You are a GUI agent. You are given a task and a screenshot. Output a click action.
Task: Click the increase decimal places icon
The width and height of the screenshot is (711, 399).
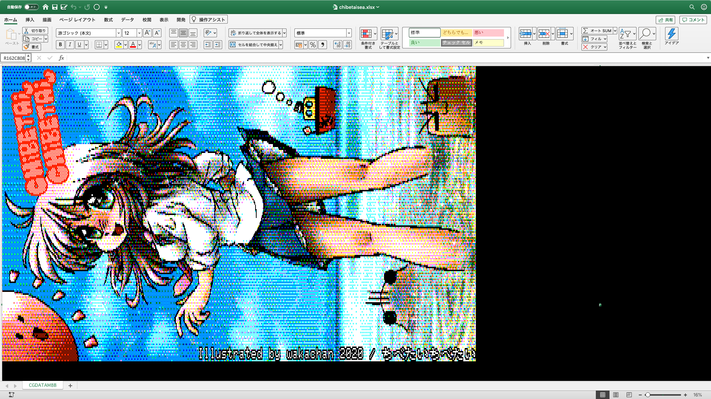coord(337,45)
